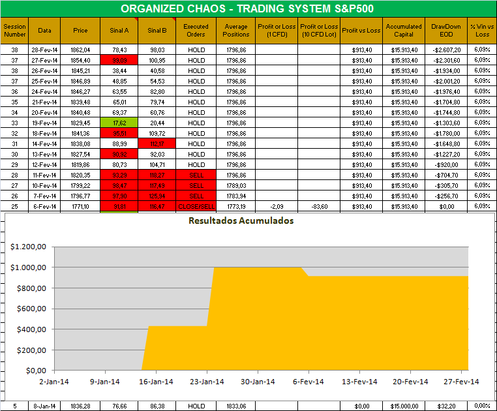Click the Profit or Loss (1 CFD) header

pos(277,31)
